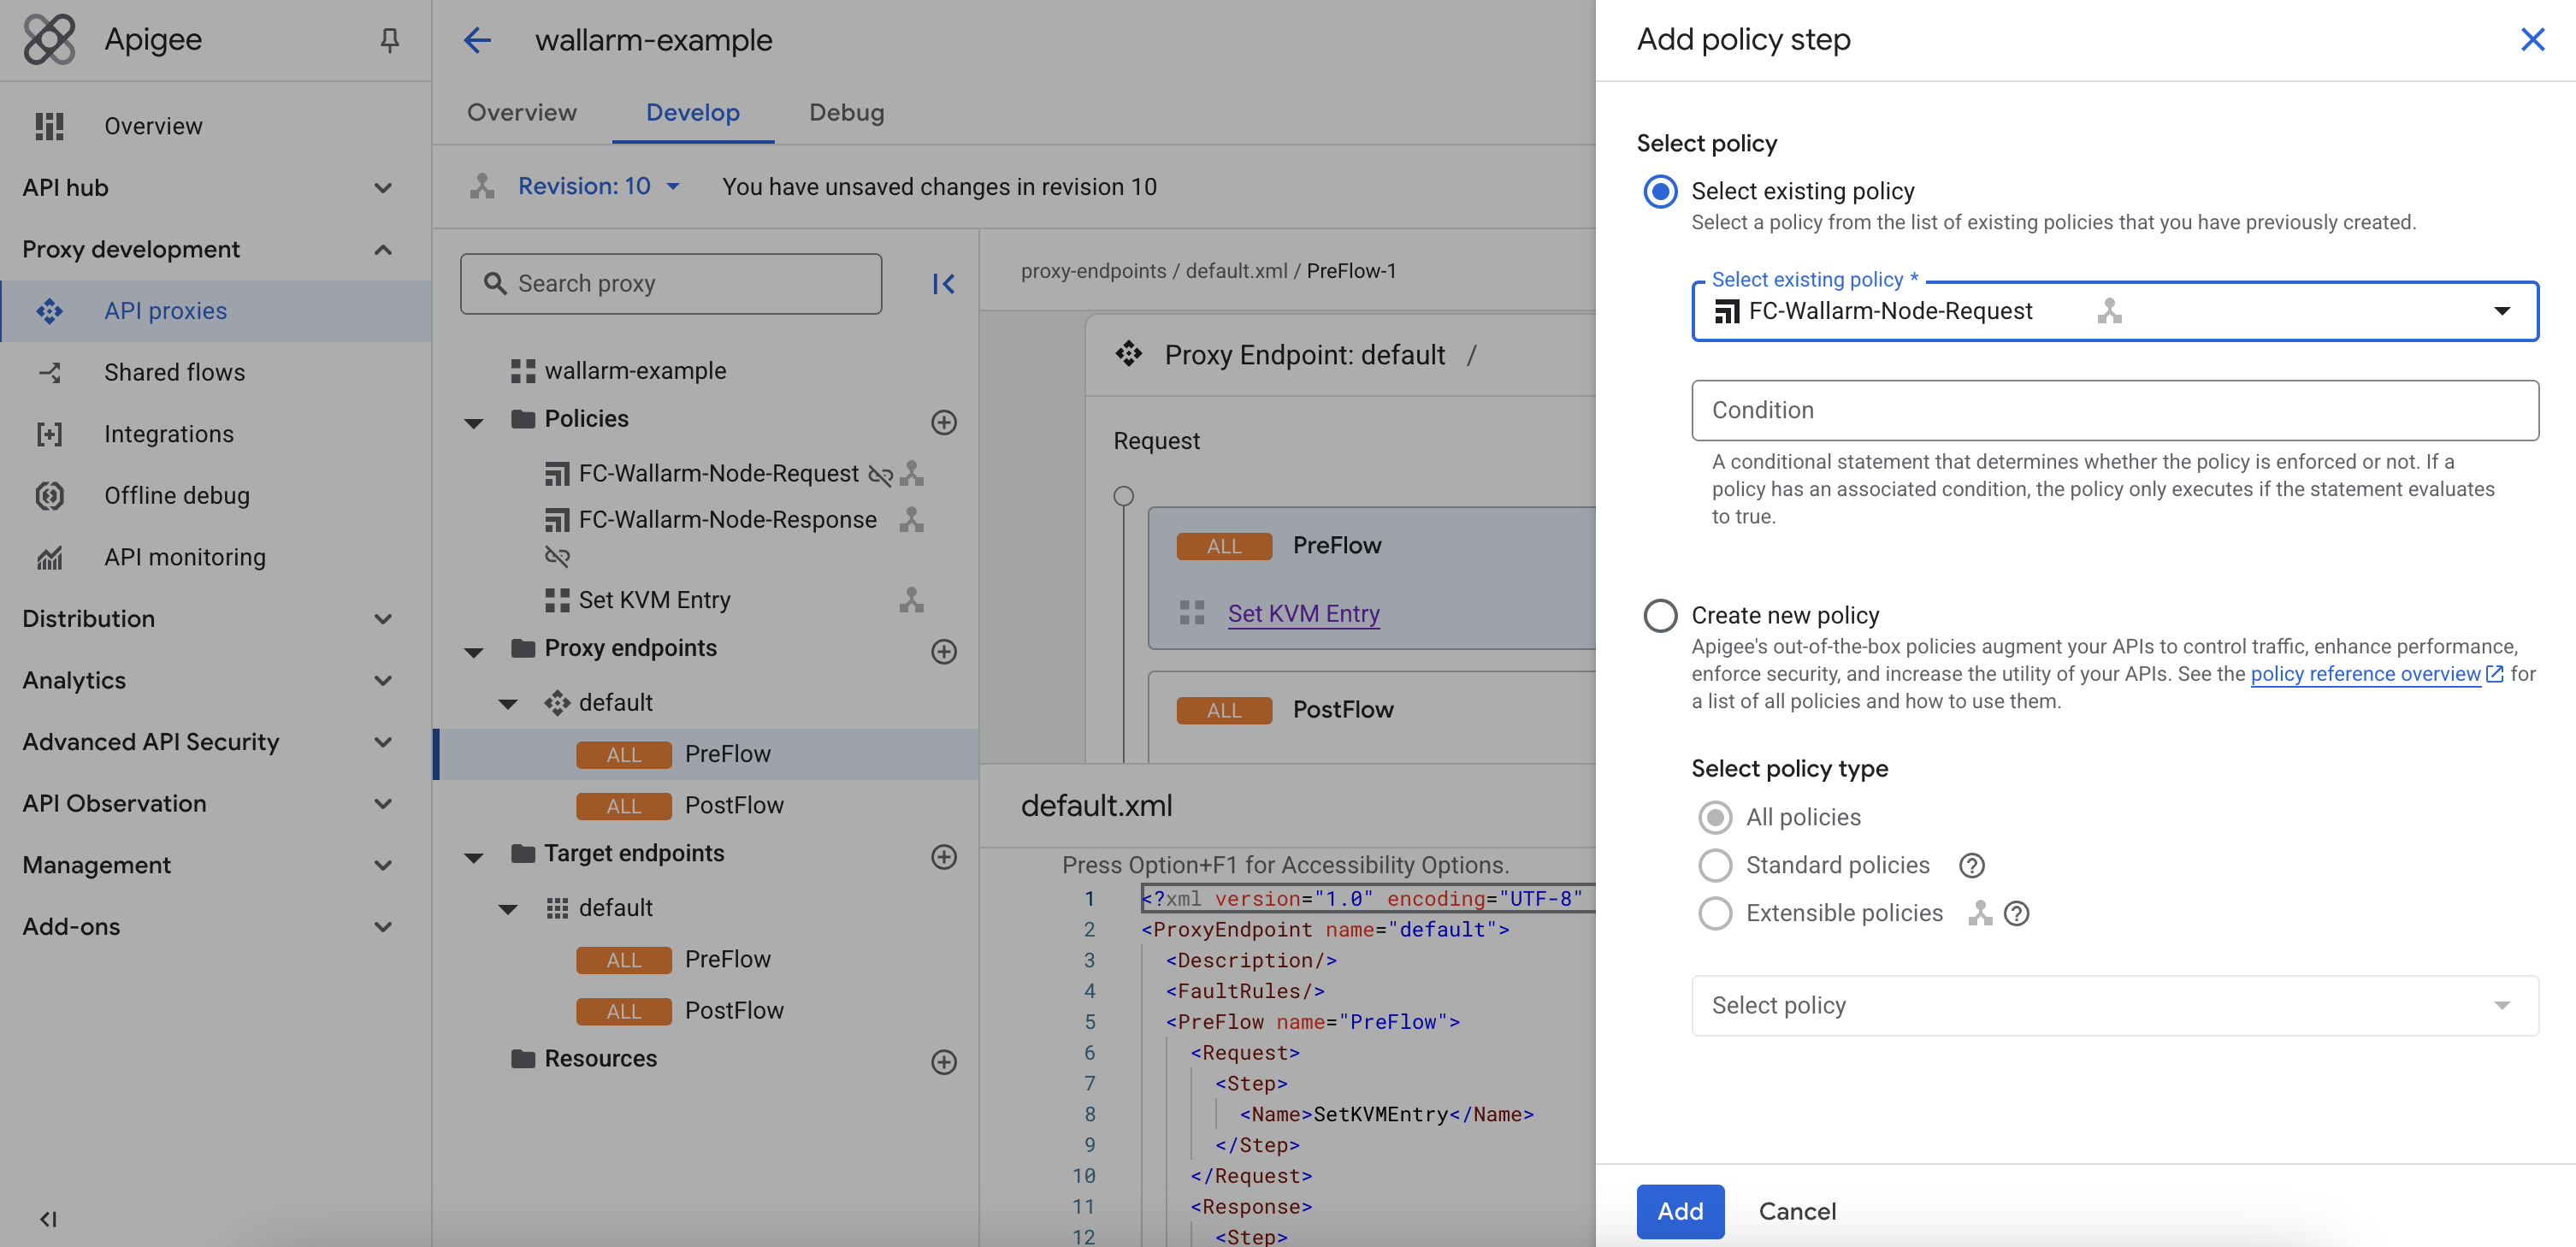Open API monitoring in sidebar
Image resolution: width=2576 pixels, height=1247 pixels.
pyautogui.click(x=185, y=557)
